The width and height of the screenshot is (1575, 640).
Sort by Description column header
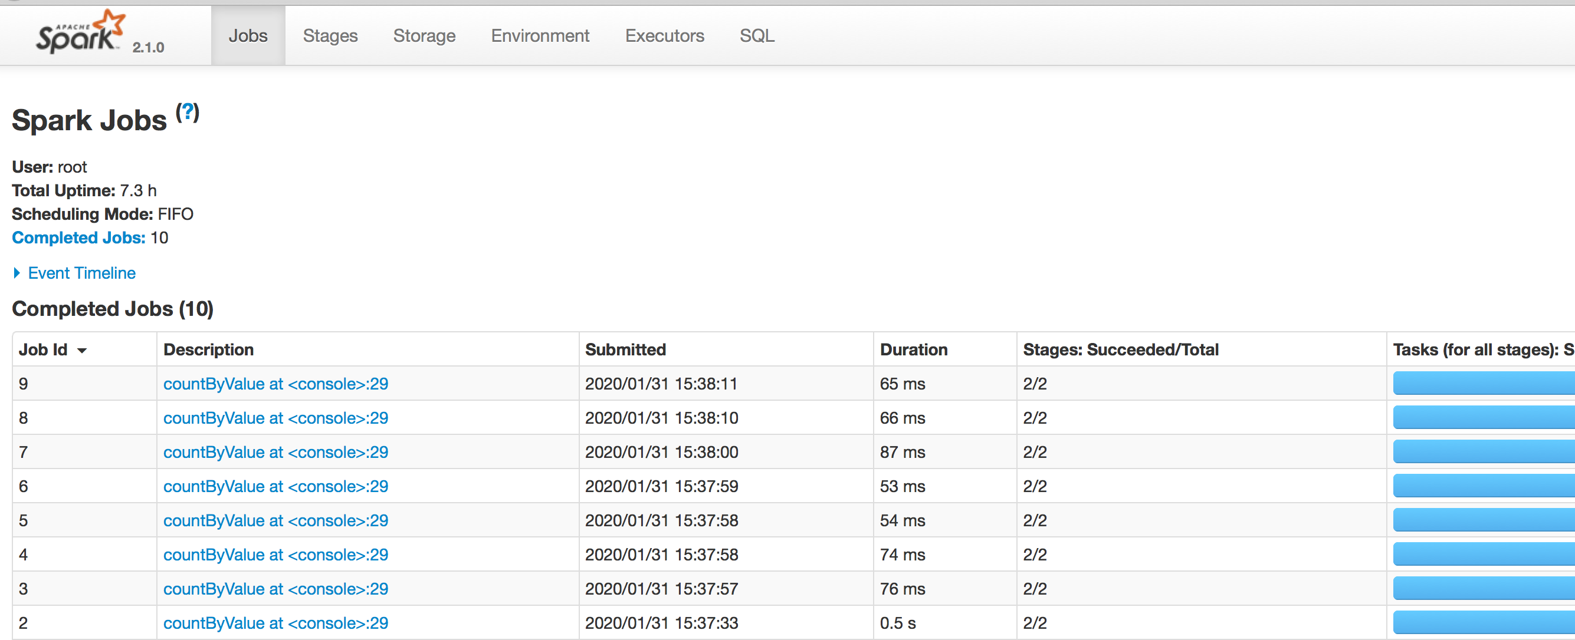tap(208, 349)
